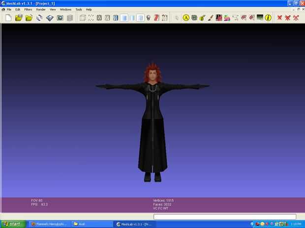Select the vertex selection tool
305x228 pixels.
(235, 18)
